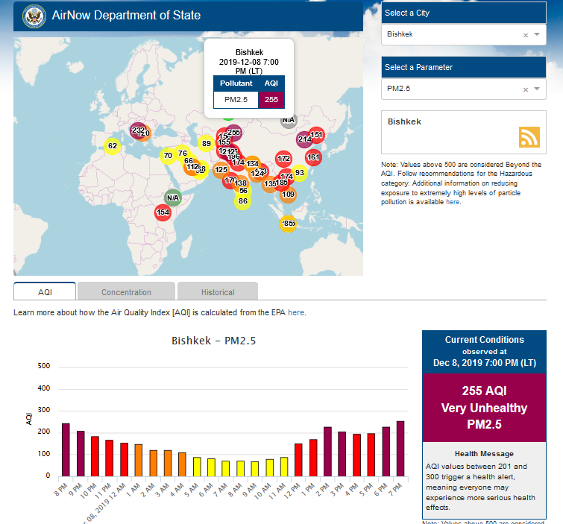This screenshot has height=524, width=563.
Task: Select the green N/A map marker
Action: pyautogui.click(x=172, y=198)
